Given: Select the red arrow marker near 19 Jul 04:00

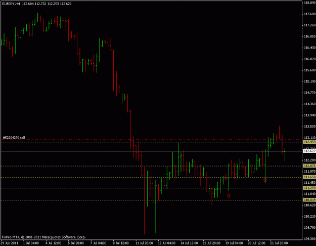Looking at the screenshot, I should coord(229,195).
